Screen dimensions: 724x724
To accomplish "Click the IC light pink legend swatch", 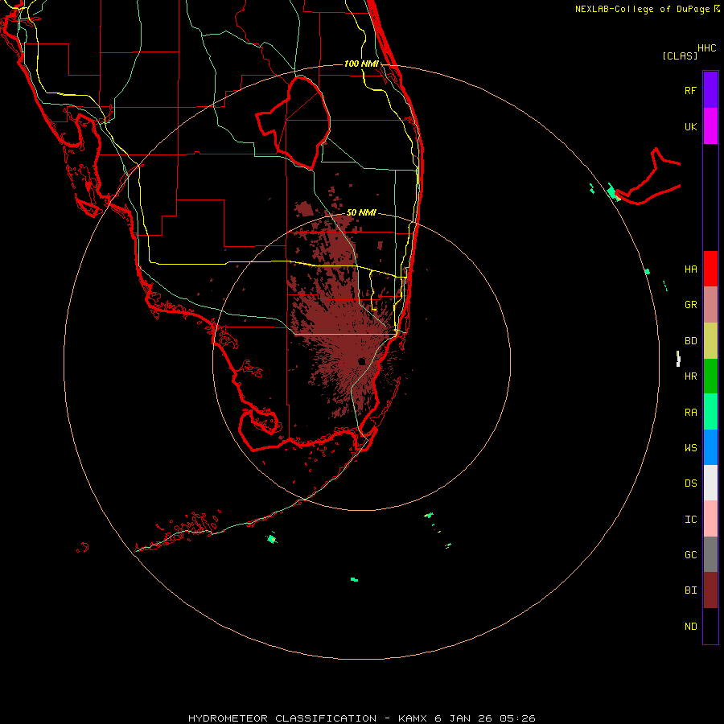I will tap(710, 519).
